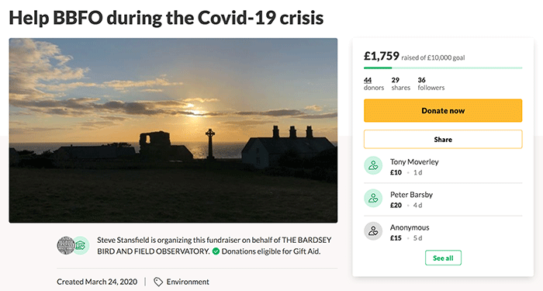Click the campaign title heading
Screen dimensions: 543x291
[x=166, y=18]
